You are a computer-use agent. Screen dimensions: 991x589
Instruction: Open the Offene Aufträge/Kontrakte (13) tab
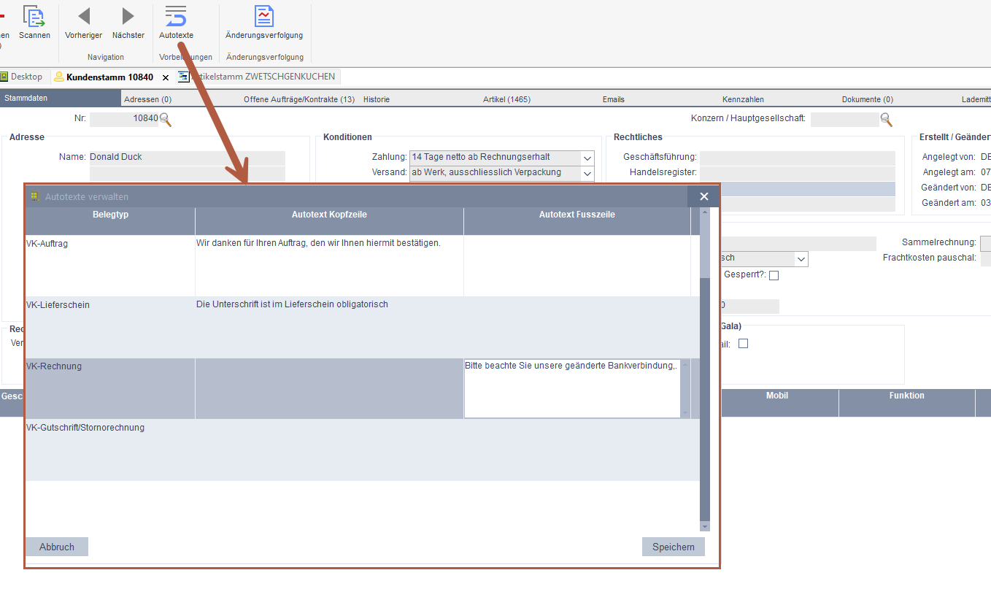(x=299, y=99)
